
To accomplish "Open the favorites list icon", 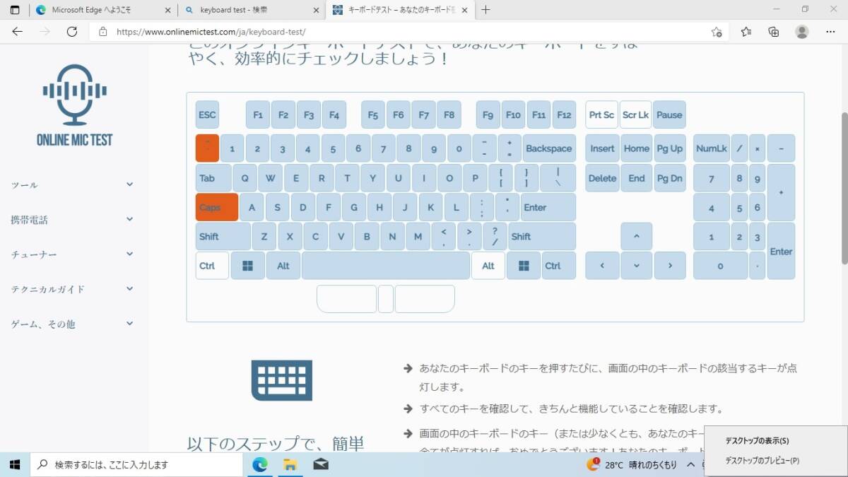I will (x=746, y=32).
